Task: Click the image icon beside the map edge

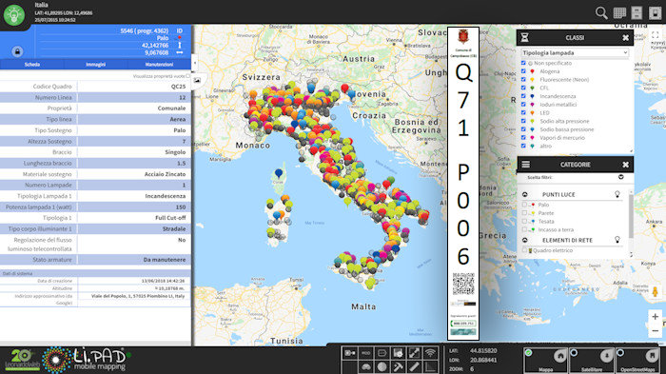Action: pyautogui.click(x=197, y=80)
